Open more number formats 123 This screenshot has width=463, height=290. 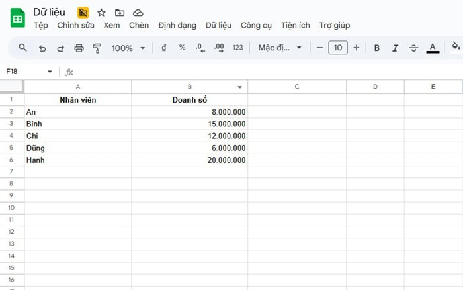point(237,48)
